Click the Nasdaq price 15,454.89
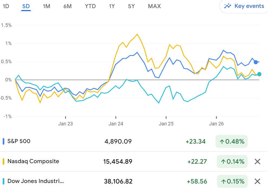The image size is (268, 190). point(118,161)
